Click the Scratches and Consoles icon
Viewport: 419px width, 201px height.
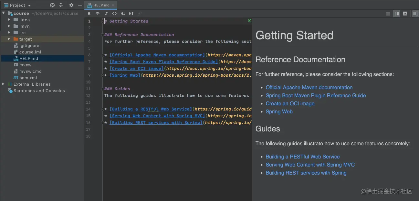pos(10,91)
